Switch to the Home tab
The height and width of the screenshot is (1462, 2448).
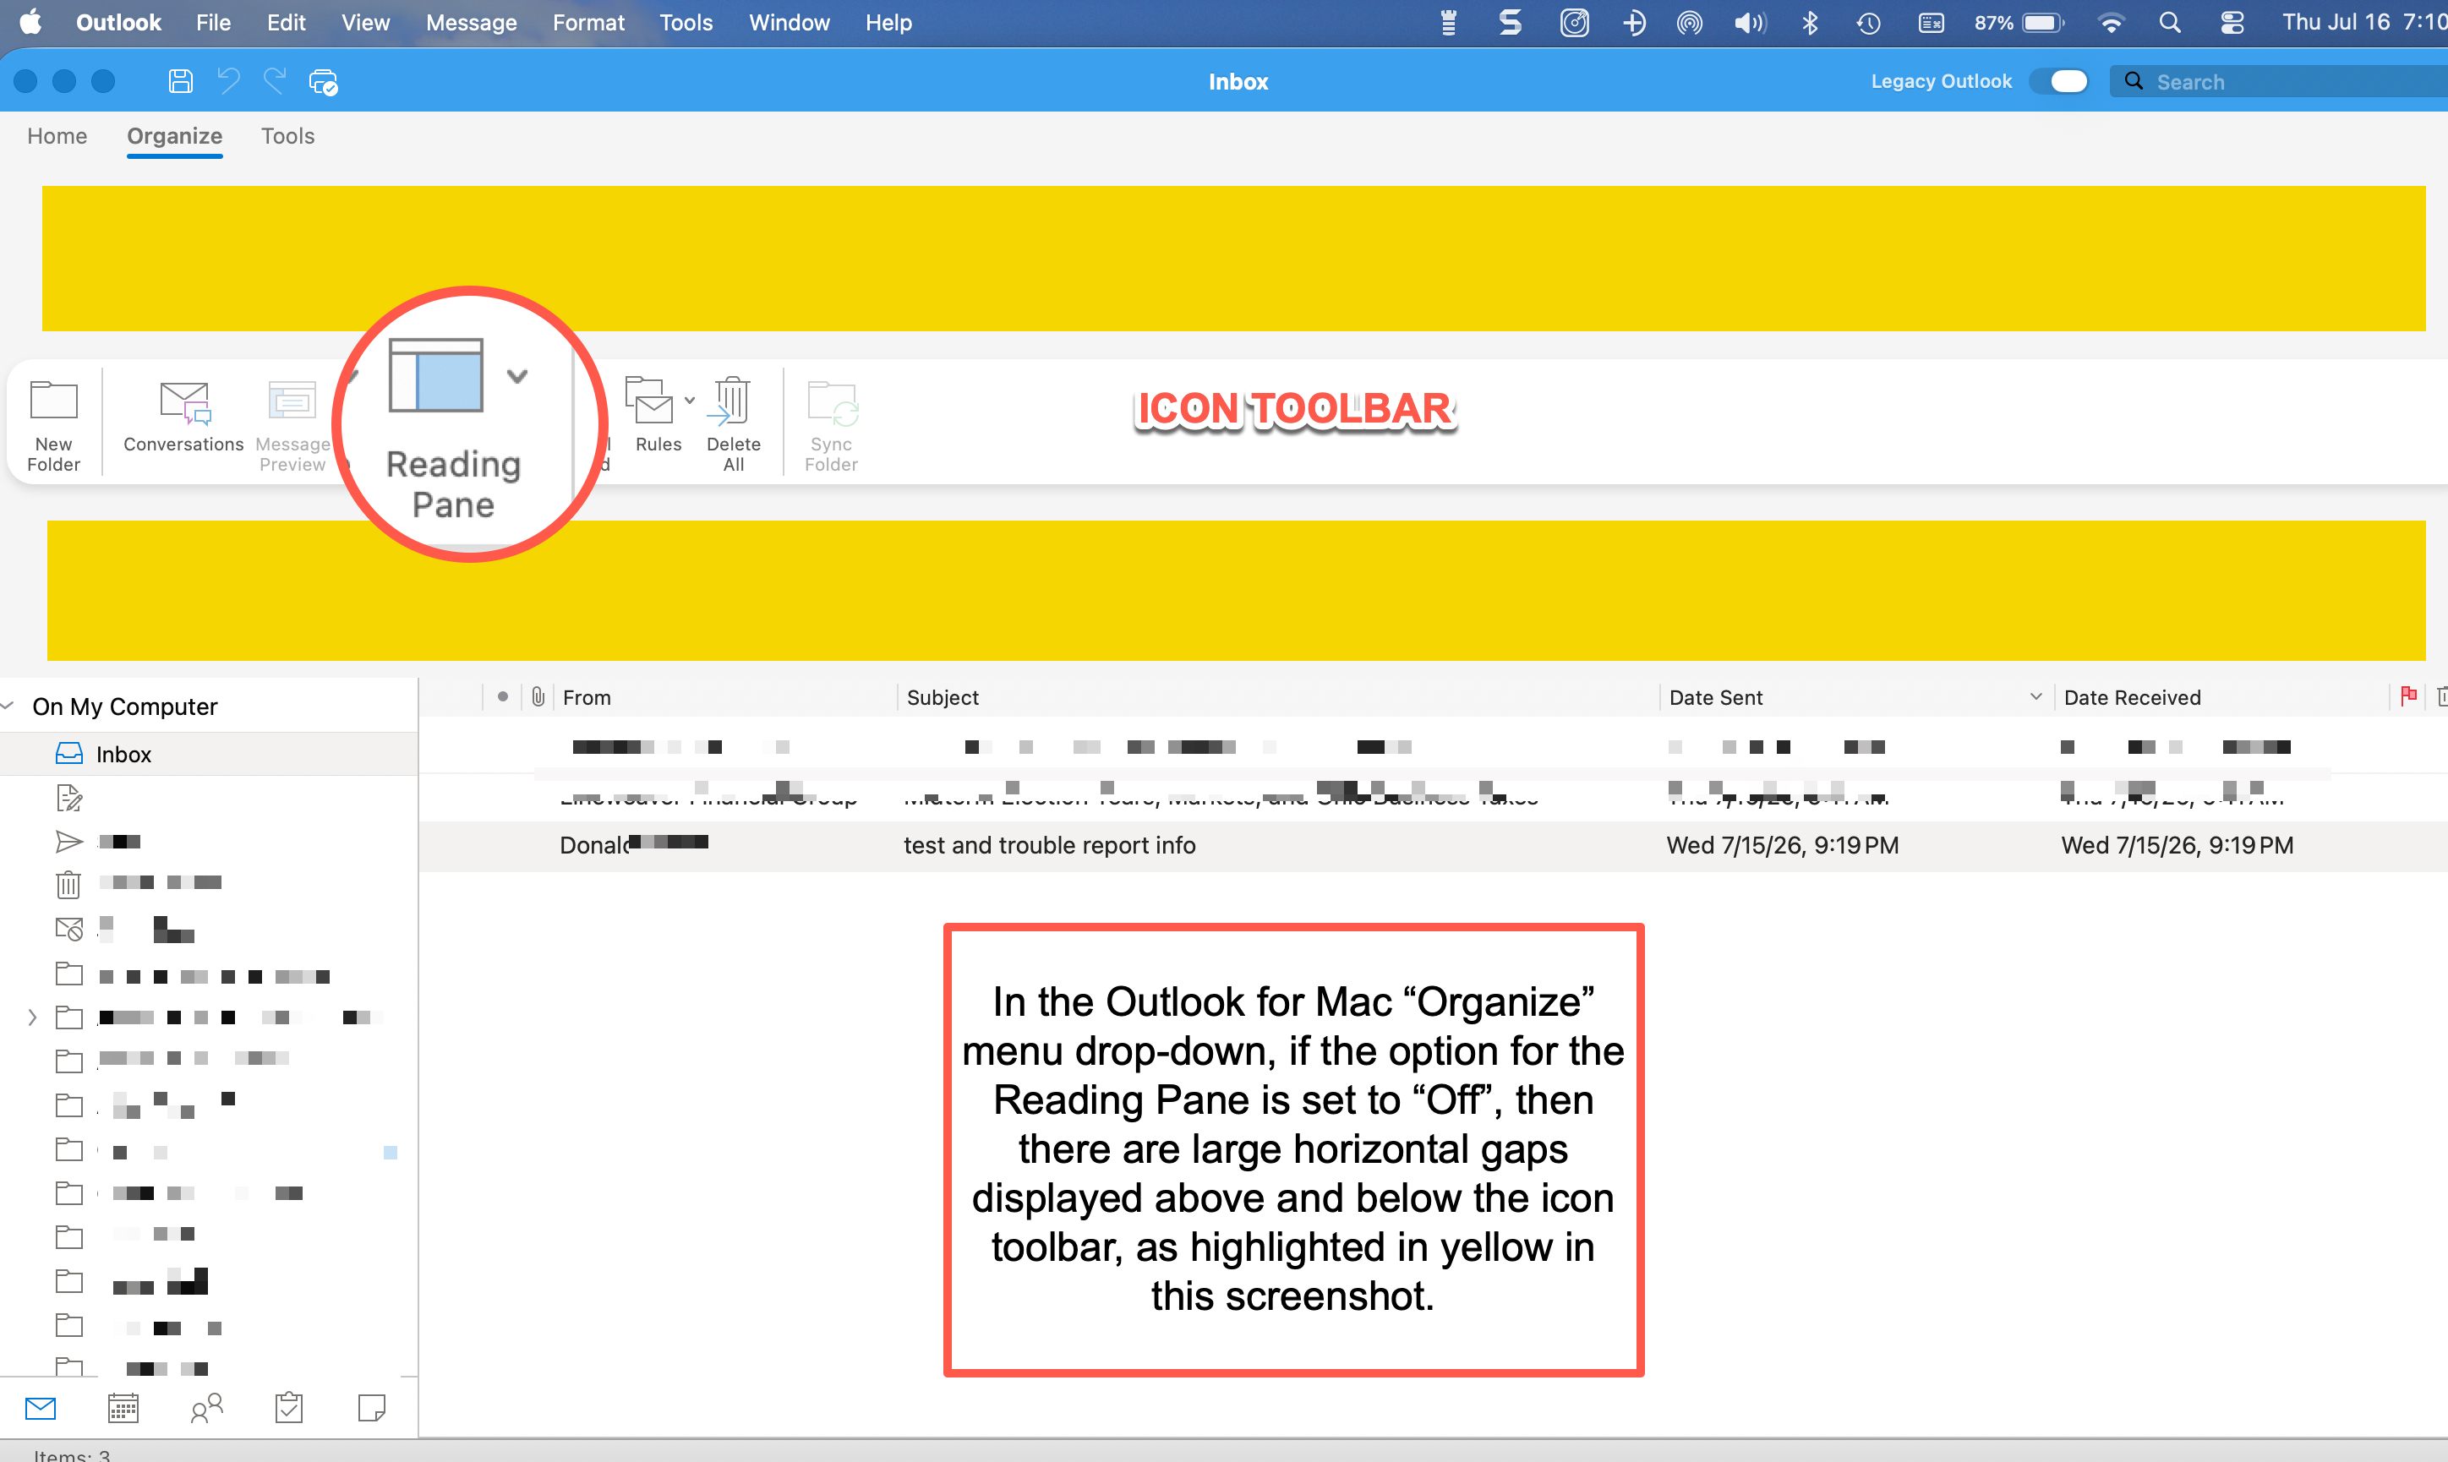click(57, 136)
